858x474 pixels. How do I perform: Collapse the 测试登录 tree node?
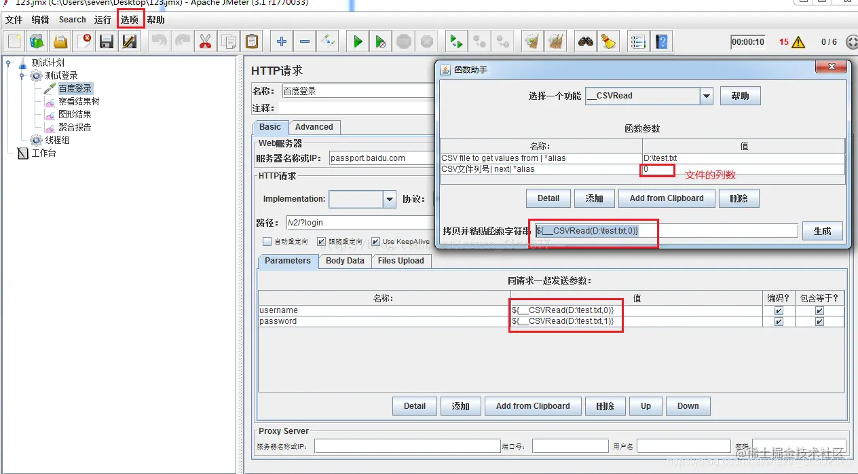tap(22, 76)
